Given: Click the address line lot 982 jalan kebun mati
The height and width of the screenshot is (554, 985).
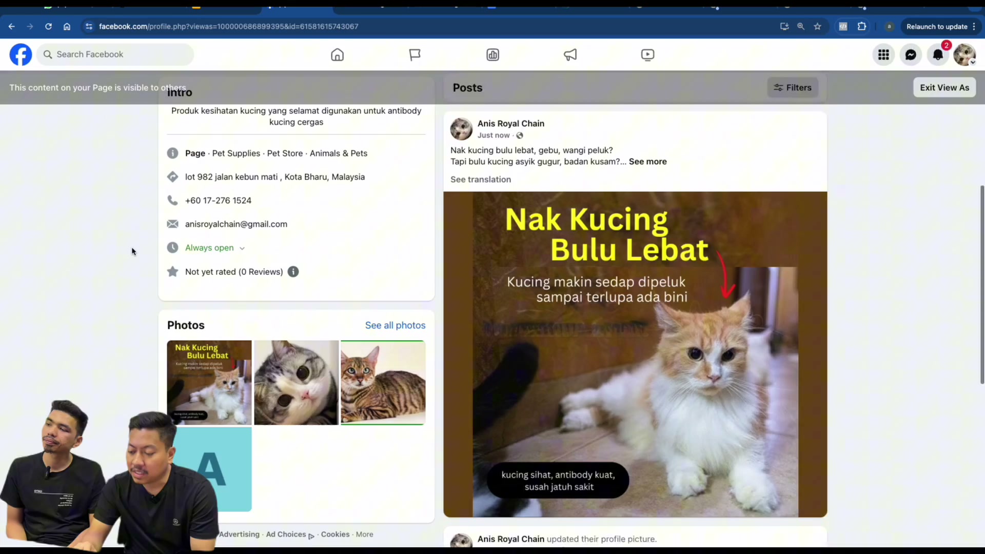Looking at the screenshot, I should (275, 177).
